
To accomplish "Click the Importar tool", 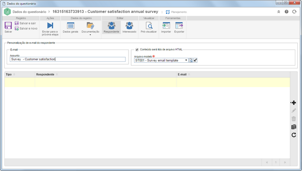I will 166,28.
